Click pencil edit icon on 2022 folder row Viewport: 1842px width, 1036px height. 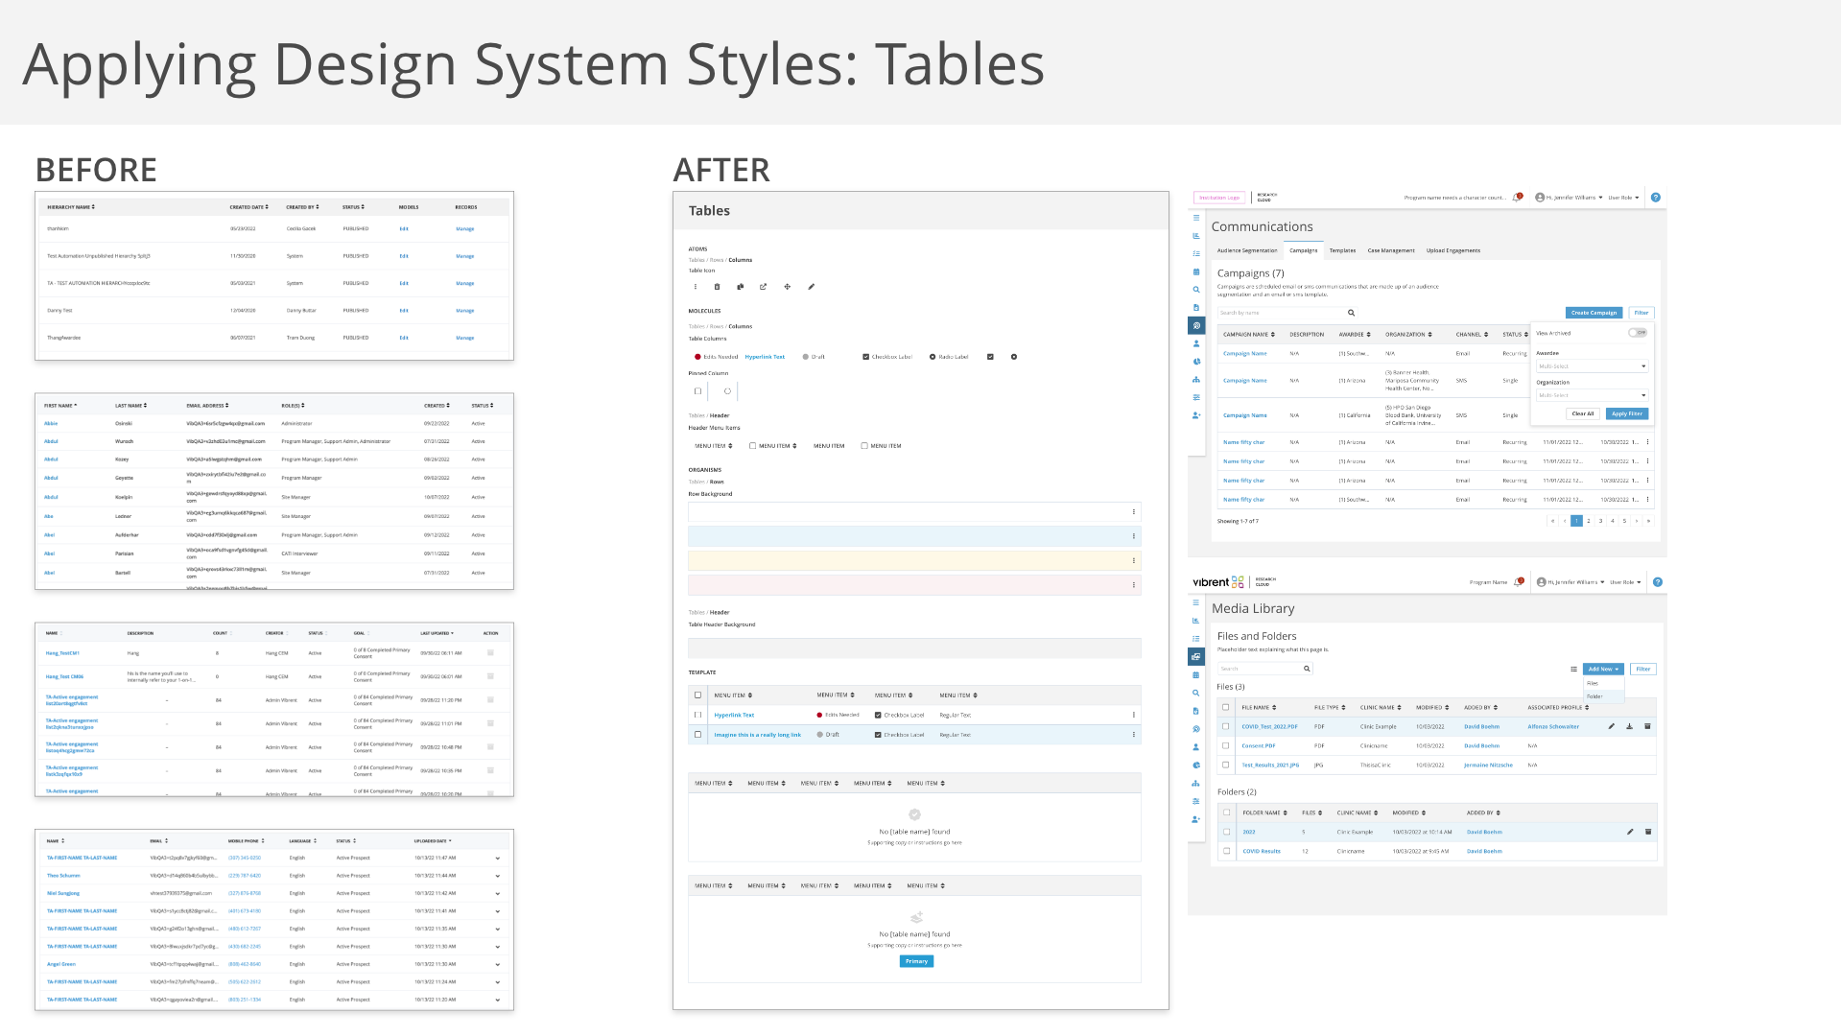tap(1630, 832)
